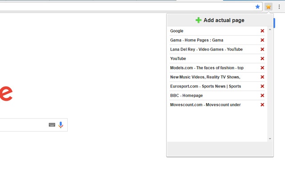The image size is (285, 178).
Task: Click the Add actual page label
Action: click(224, 20)
